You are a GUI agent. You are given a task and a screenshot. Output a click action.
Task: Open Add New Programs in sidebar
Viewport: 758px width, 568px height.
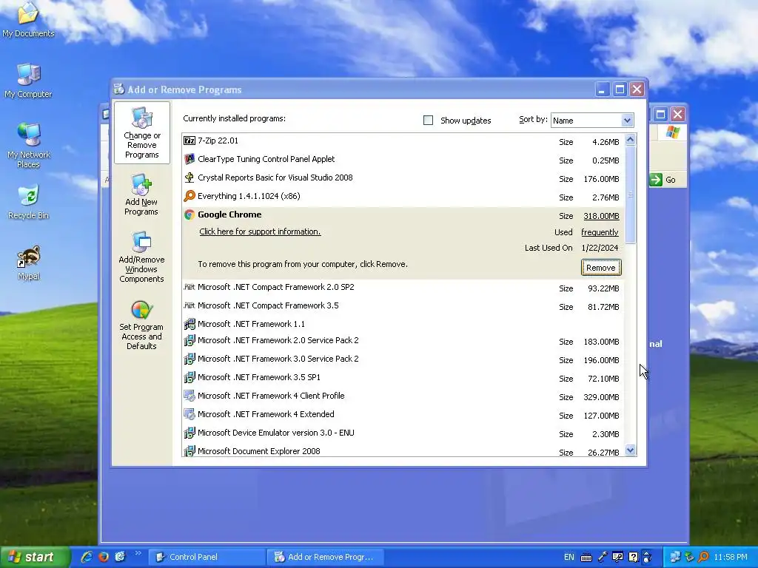coord(141,195)
